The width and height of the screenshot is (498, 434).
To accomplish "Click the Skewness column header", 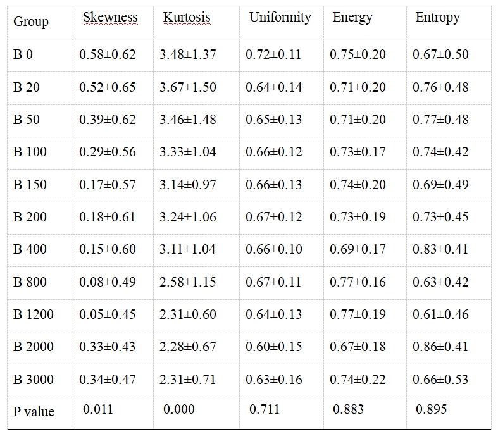I will pyautogui.click(x=110, y=18).
